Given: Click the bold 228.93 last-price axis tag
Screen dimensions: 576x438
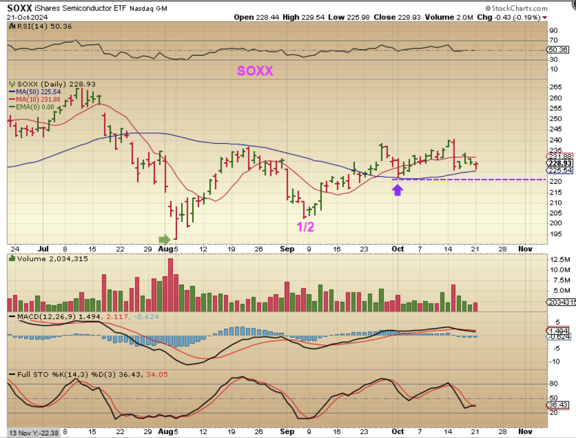Looking at the screenshot, I should [560, 163].
